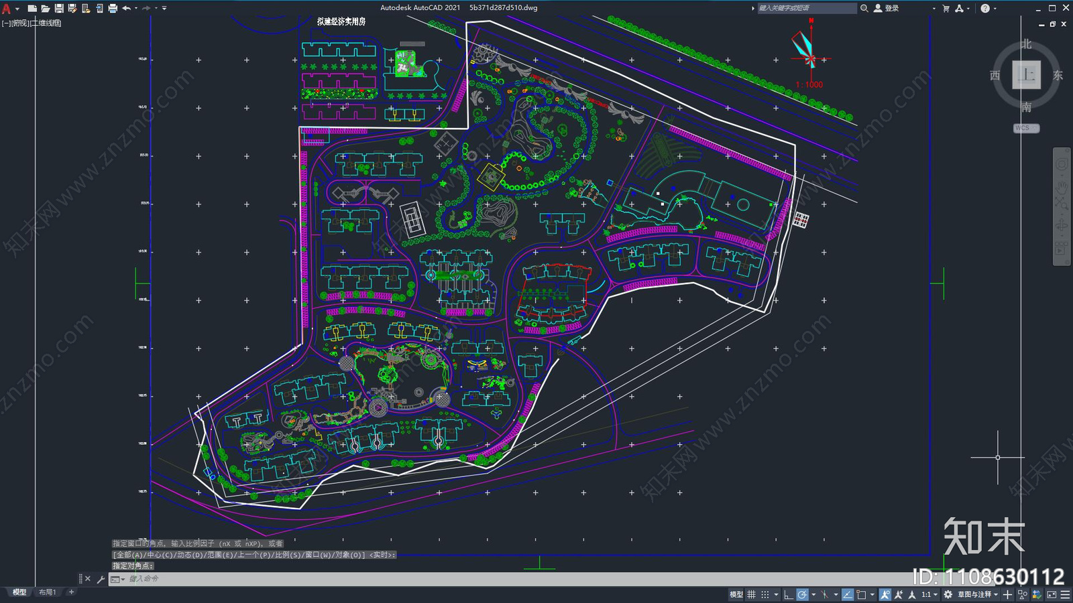Click the Undo arrow icon
The width and height of the screenshot is (1073, 603).
[x=126, y=8]
